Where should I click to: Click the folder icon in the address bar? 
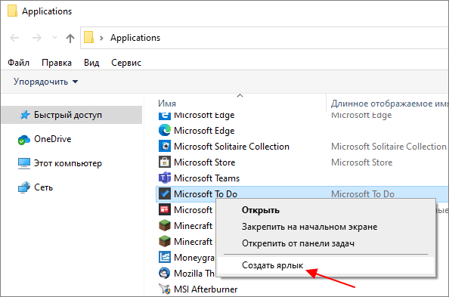88,37
